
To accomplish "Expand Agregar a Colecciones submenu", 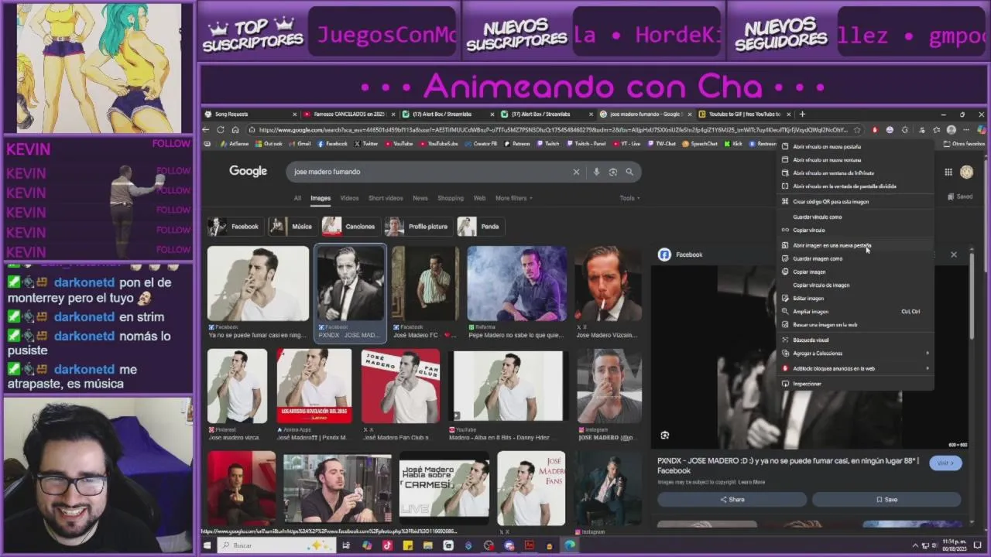I will [x=856, y=354].
